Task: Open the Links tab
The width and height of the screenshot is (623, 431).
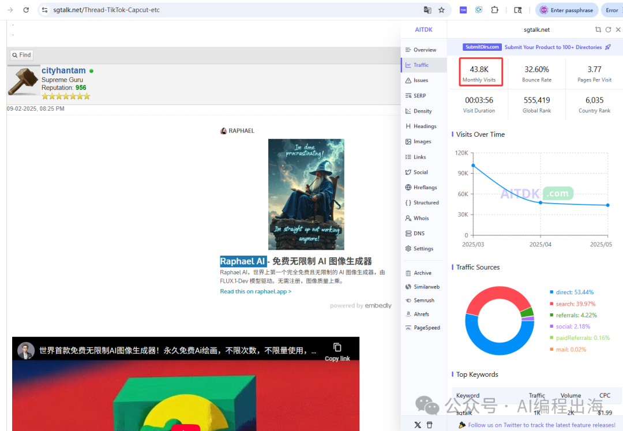Action: point(424,157)
